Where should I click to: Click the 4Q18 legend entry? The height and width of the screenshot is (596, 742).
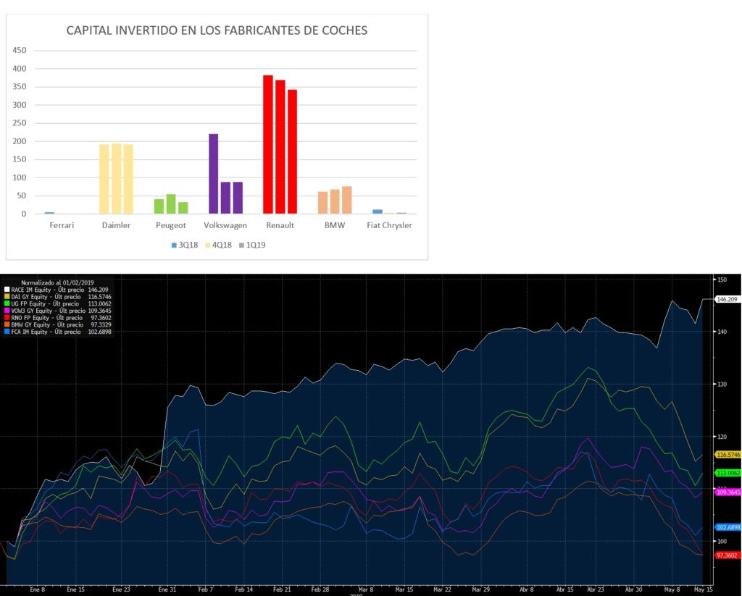[220, 245]
